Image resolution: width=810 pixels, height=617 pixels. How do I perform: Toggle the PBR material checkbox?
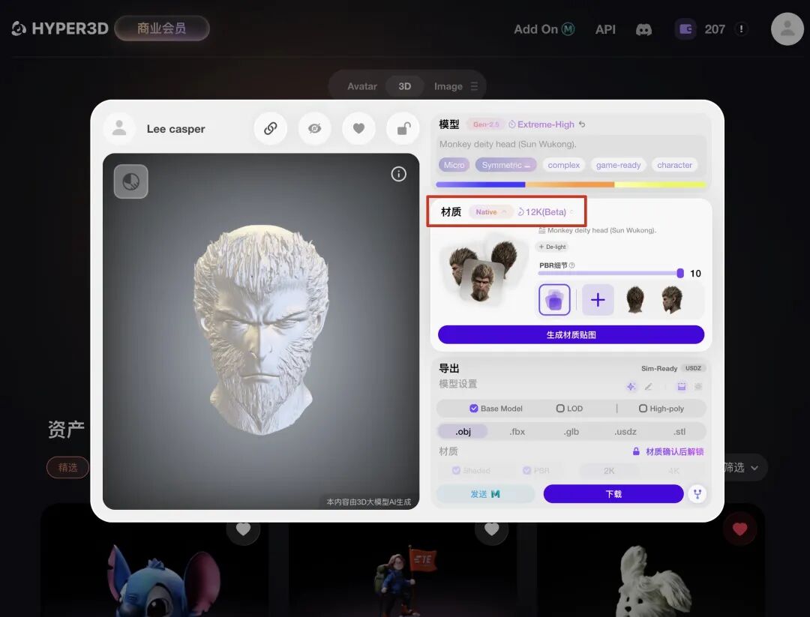(x=527, y=470)
